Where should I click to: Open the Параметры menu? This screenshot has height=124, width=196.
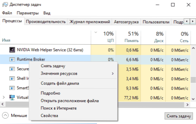point(28,13)
